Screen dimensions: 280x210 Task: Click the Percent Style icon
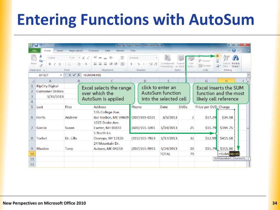point(139,64)
